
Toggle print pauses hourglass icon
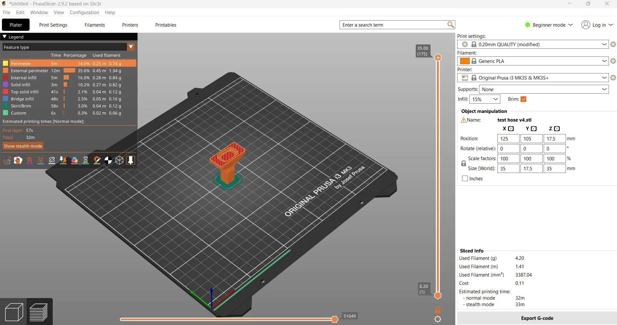86,160
